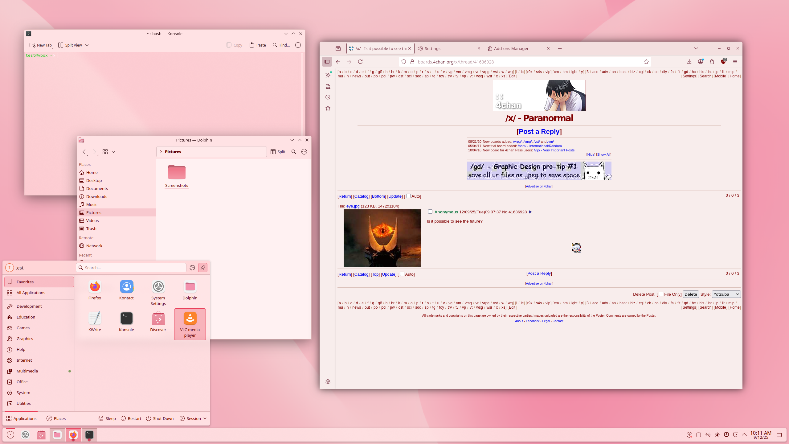Select All Applications in launcher

pyautogui.click(x=31, y=293)
